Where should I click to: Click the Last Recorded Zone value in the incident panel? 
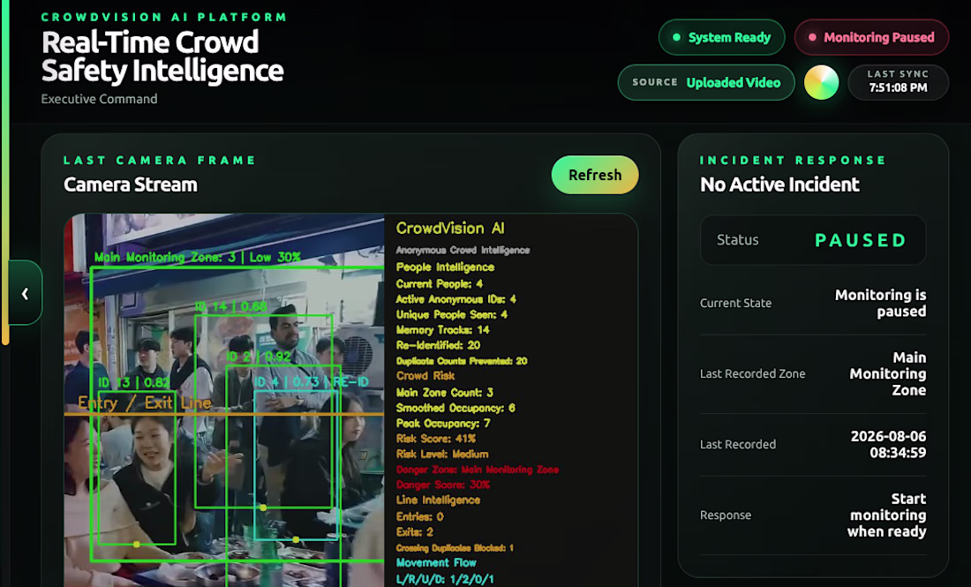pos(888,373)
